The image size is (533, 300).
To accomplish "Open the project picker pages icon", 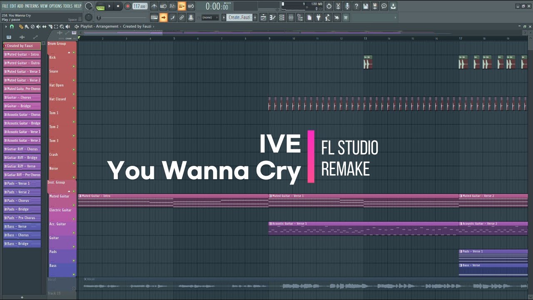I will coord(309,17).
